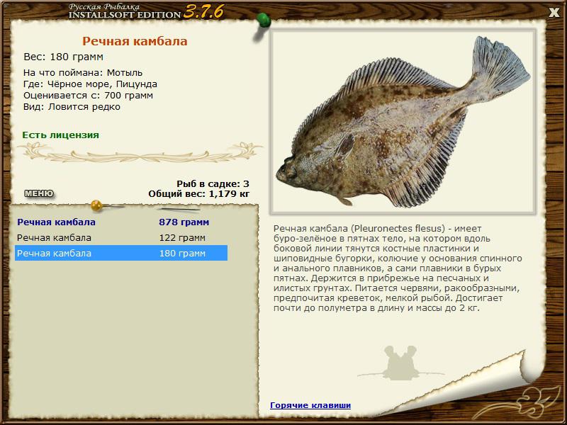Click the fisherman silhouette watermark
Screen dimensions: 567x425
[x=400, y=362]
